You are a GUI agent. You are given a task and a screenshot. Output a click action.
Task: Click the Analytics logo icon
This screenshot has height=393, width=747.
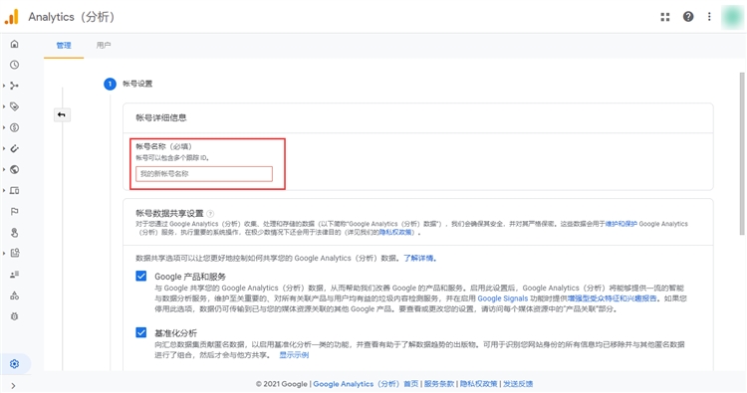(x=11, y=17)
